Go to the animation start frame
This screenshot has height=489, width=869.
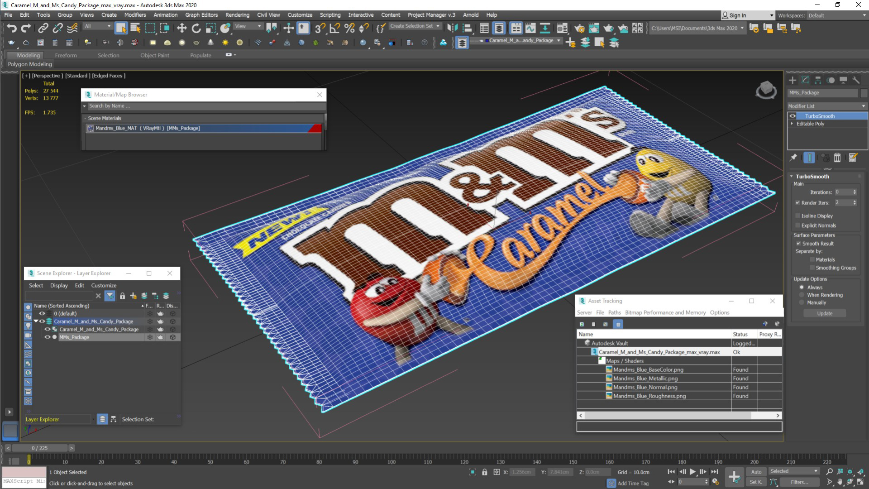(671, 472)
